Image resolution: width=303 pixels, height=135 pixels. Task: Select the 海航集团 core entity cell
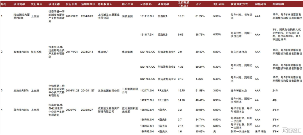(x=127, y=16)
